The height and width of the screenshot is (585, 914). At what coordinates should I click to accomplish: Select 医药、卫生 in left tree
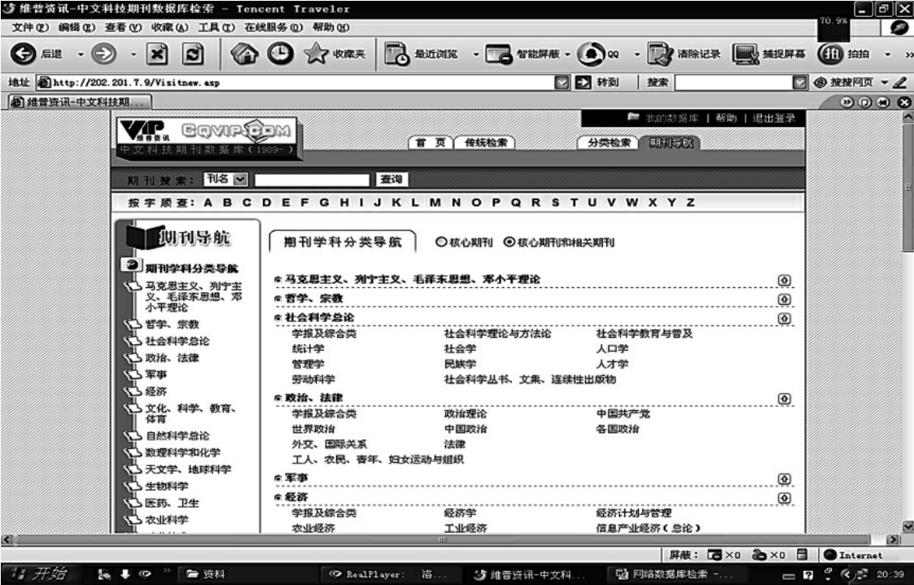172,503
